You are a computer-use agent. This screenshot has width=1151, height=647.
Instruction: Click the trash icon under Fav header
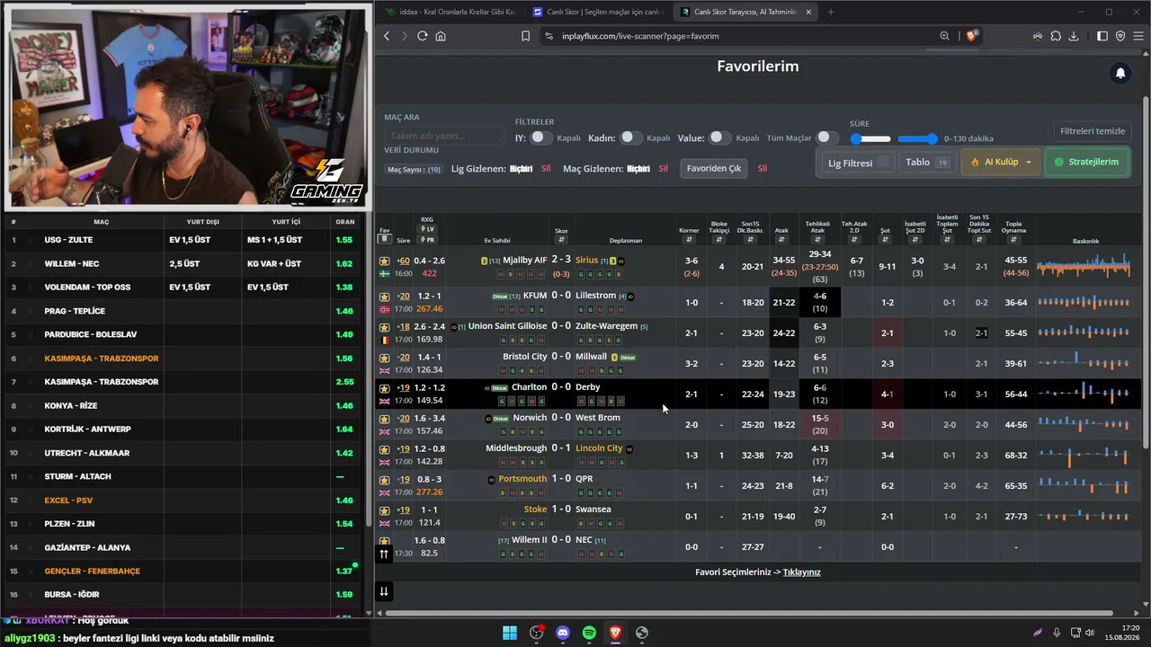(384, 240)
